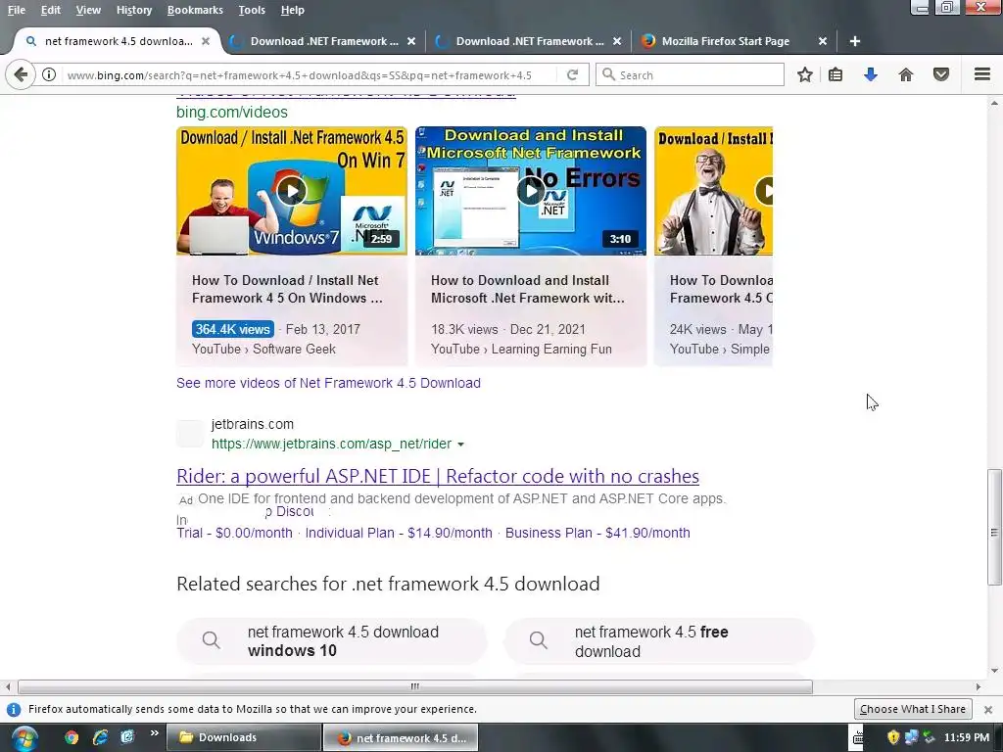Open the third video thumbnail with laughing man
Viewport: 1003px width, 752px height.
(x=713, y=191)
